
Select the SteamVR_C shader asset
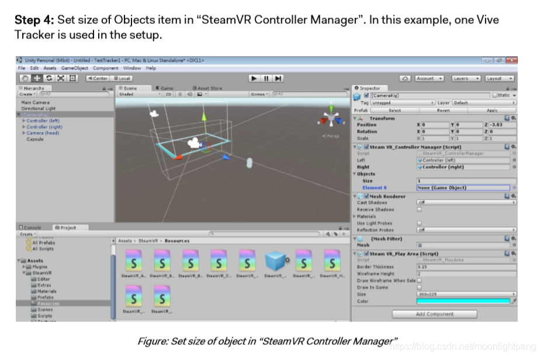219,261
